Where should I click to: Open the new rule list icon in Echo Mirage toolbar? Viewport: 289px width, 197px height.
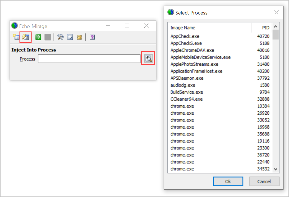point(16,37)
